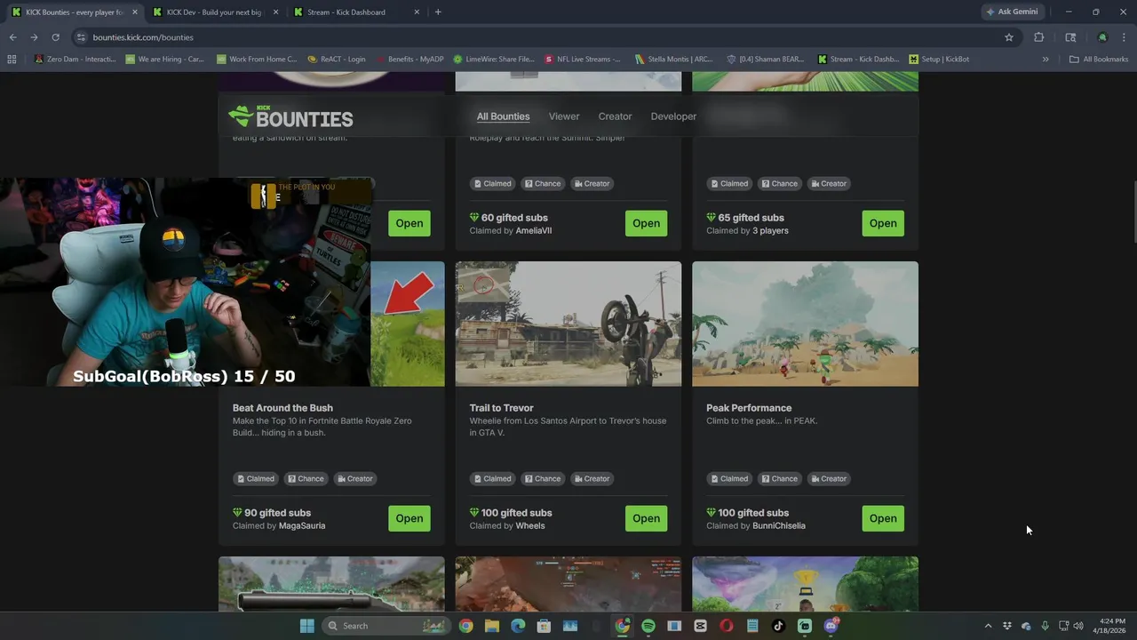
Task: Open Opera browser from the taskbar
Action: click(x=727, y=626)
